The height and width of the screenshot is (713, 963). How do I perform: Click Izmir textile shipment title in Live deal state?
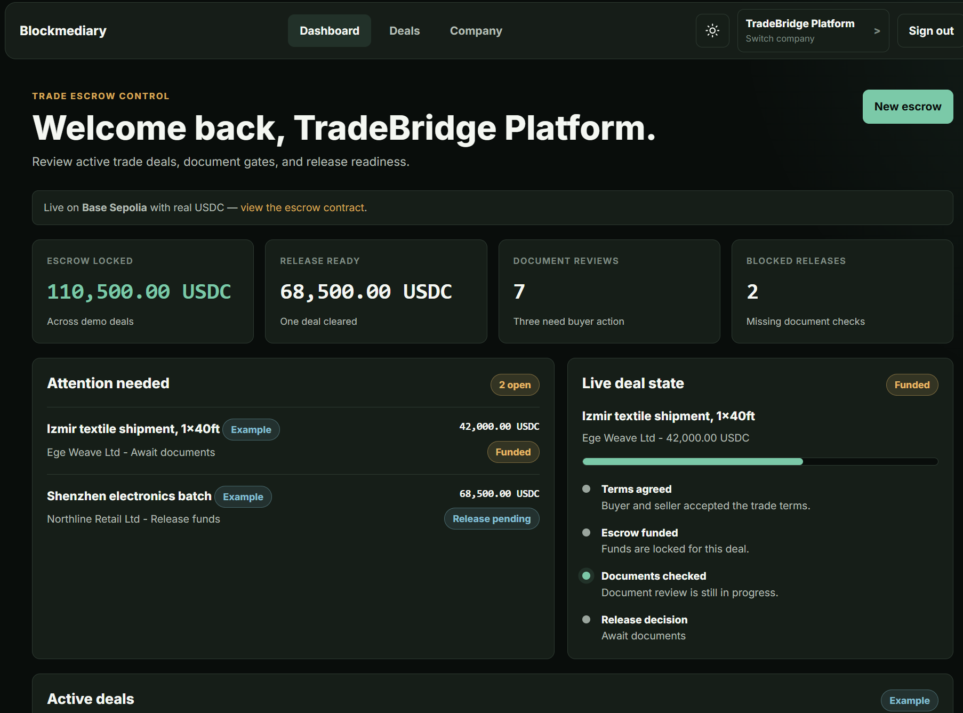pyautogui.click(x=668, y=416)
